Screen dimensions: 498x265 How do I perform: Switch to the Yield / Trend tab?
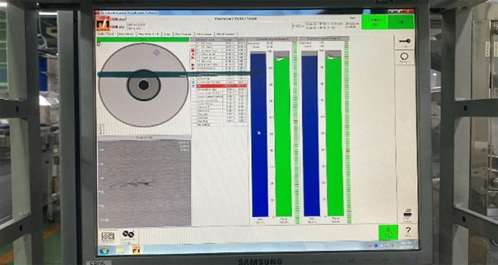106,34
